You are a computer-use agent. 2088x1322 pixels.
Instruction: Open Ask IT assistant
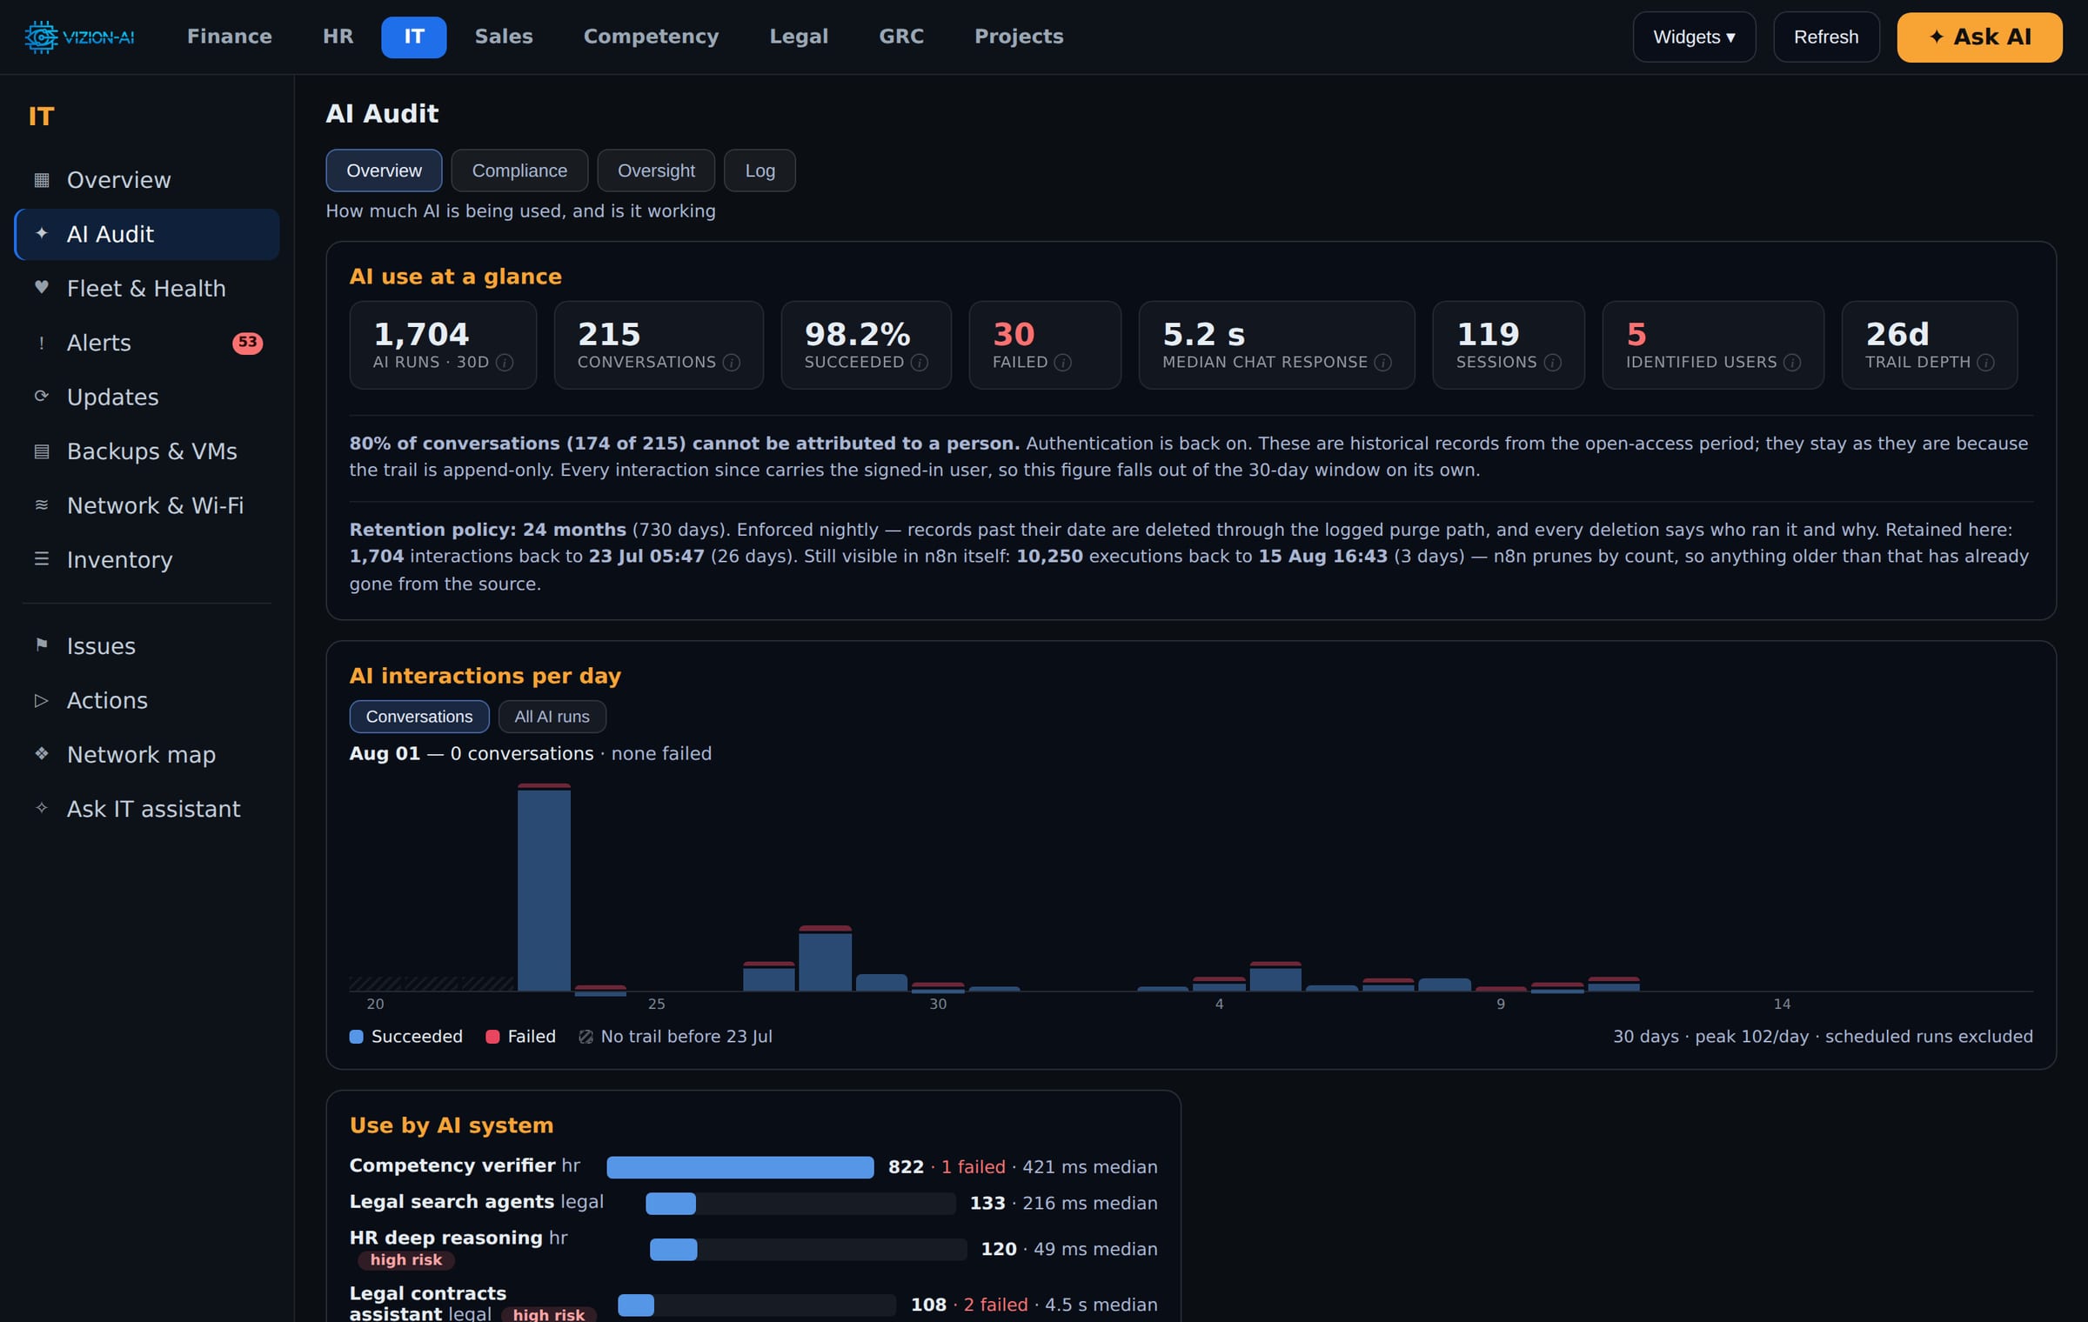tap(146, 808)
